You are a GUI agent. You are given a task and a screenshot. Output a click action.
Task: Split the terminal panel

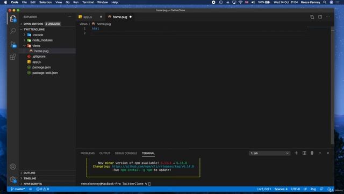304,153
